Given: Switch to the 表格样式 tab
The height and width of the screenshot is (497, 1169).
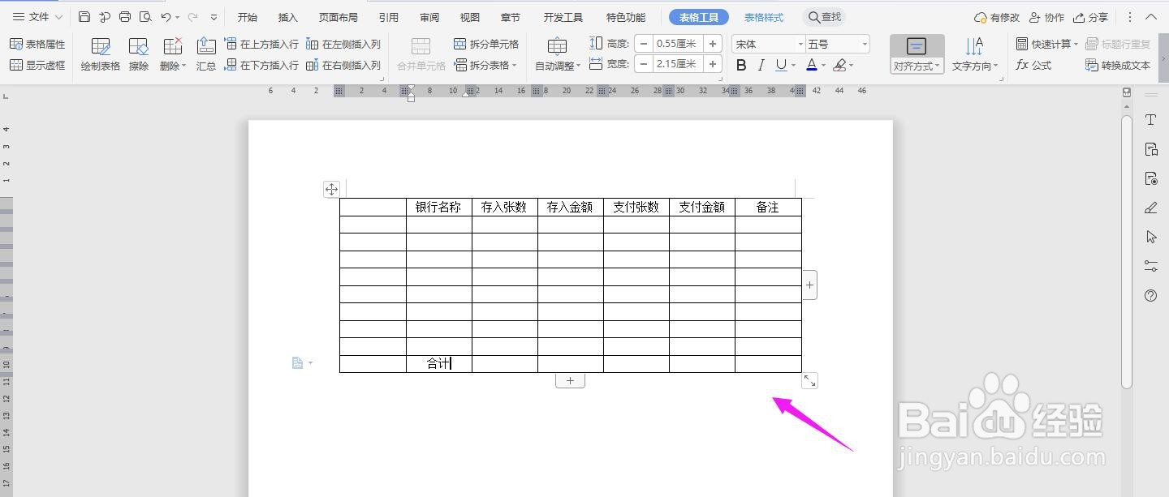Looking at the screenshot, I should tap(763, 16).
